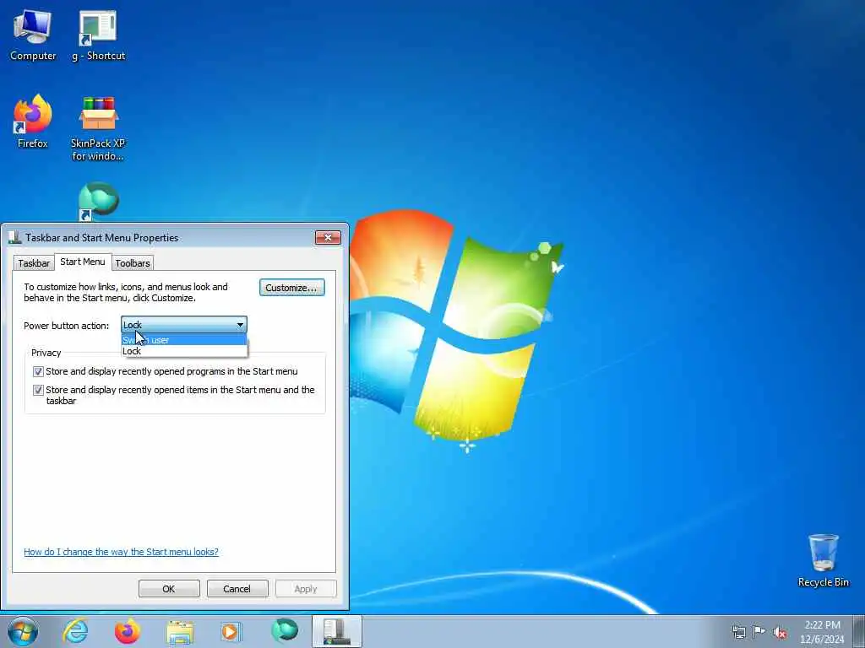Click the muted volume icon in the tray

click(780, 632)
